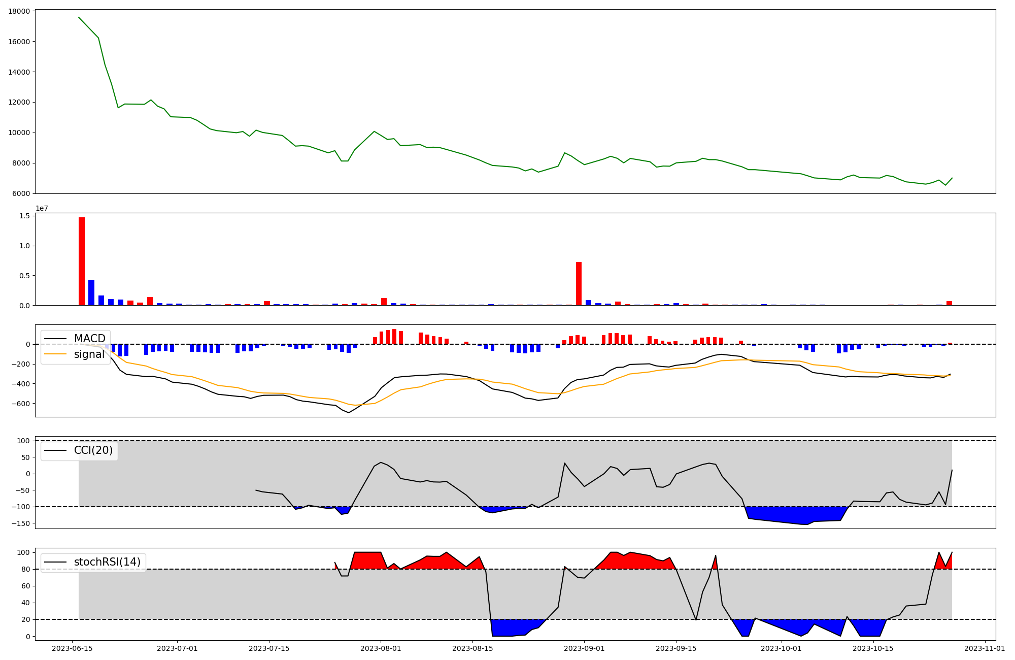Click the 1e7 volume scale label
Viewport: 1015px width, 660px height.
coord(42,208)
